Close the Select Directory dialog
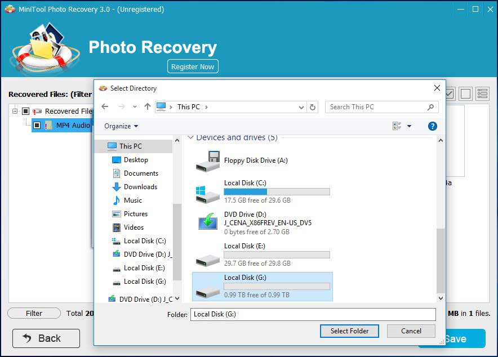498x357 pixels. [x=437, y=88]
